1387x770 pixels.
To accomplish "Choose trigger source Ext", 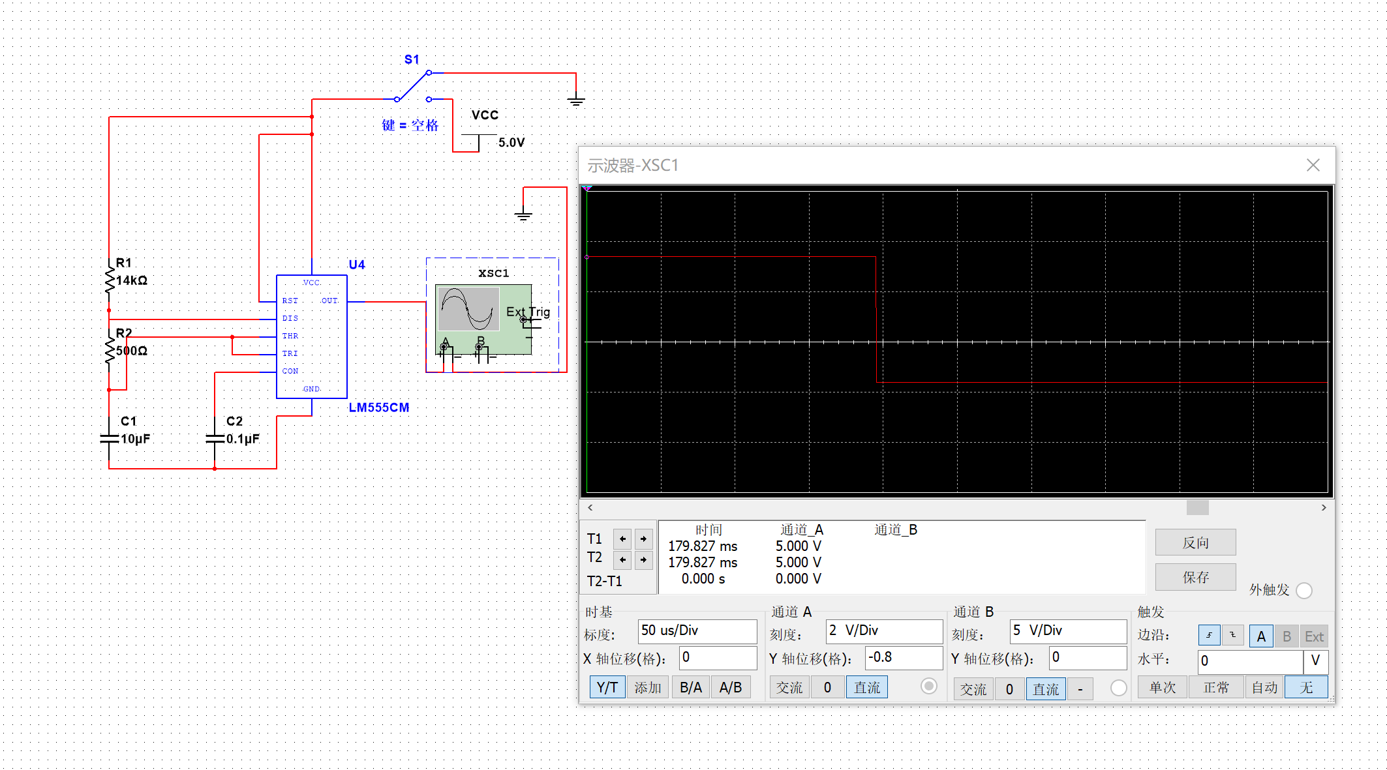I will click(1314, 636).
